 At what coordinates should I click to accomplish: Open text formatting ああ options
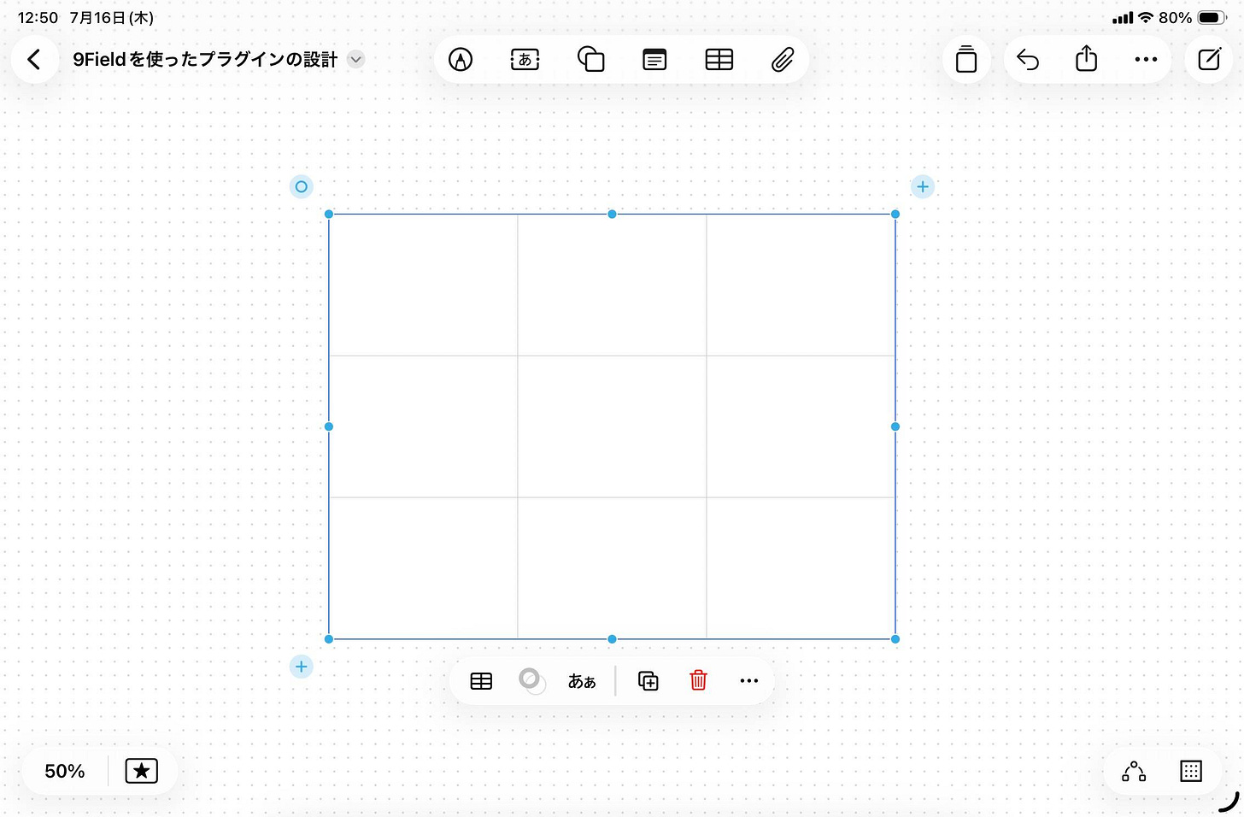[x=582, y=681]
